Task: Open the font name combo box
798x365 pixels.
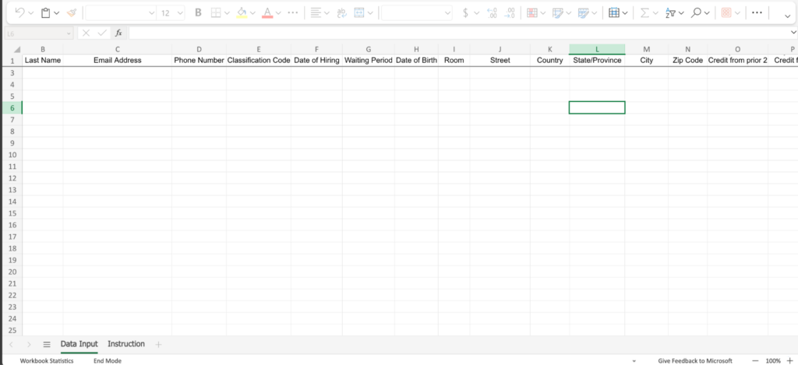Action: [x=120, y=12]
